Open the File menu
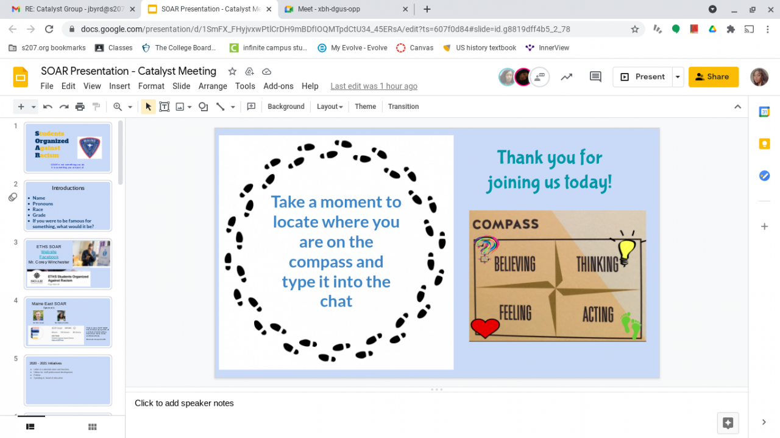 point(47,86)
